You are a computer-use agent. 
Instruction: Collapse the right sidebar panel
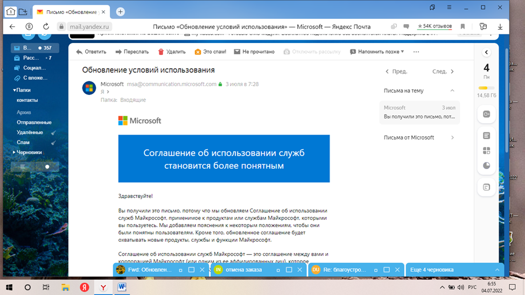point(486,52)
